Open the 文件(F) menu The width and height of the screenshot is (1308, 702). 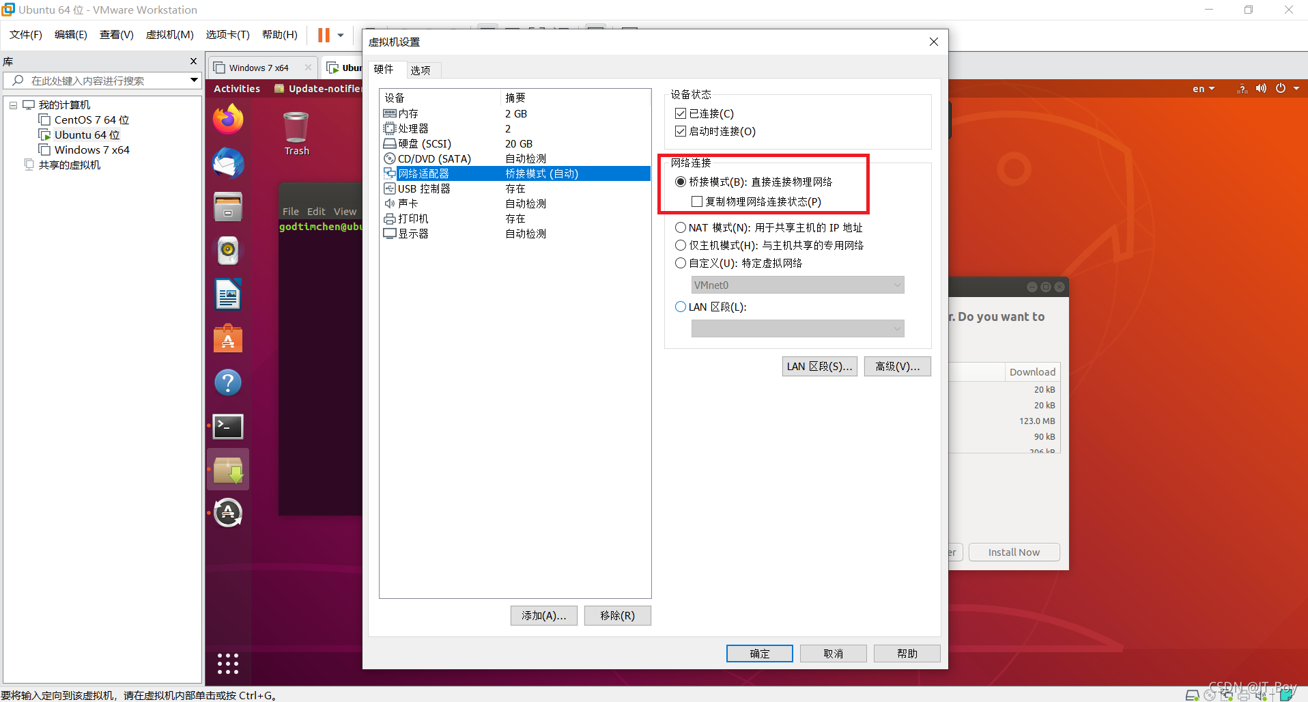(x=26, y=35)
